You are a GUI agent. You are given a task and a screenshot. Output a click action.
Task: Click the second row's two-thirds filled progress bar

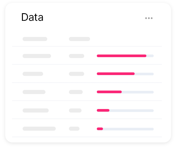pos(125,74)
